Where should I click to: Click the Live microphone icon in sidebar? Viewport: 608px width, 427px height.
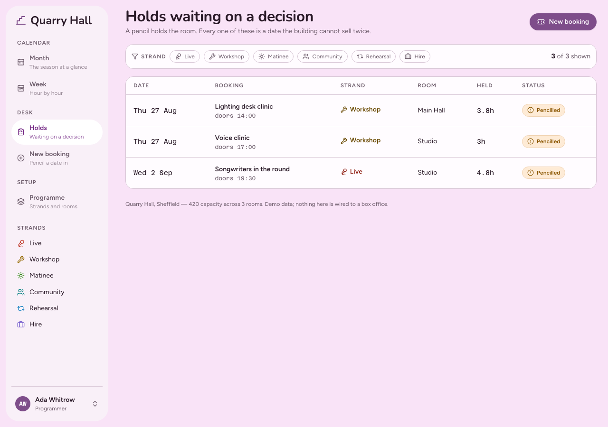21,243
